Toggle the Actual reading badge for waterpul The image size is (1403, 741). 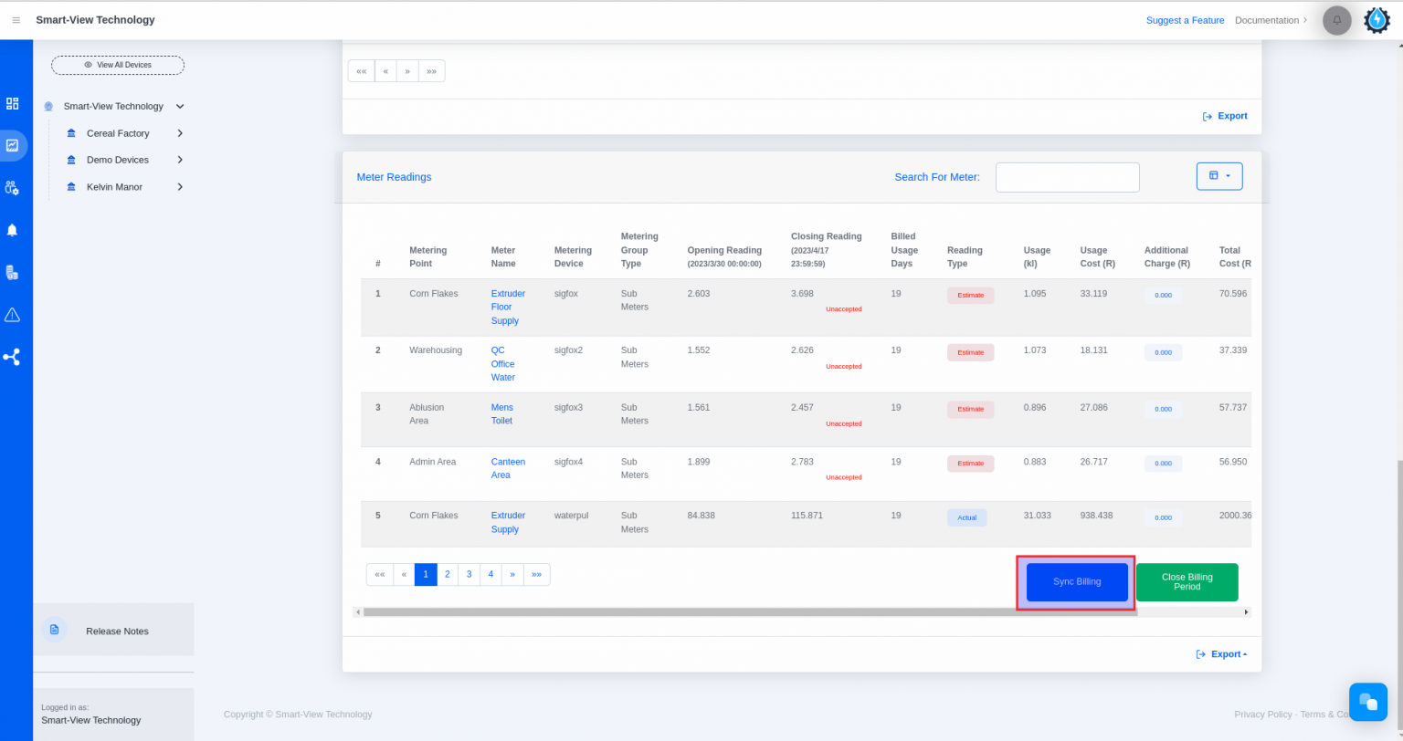coord(966,517)
